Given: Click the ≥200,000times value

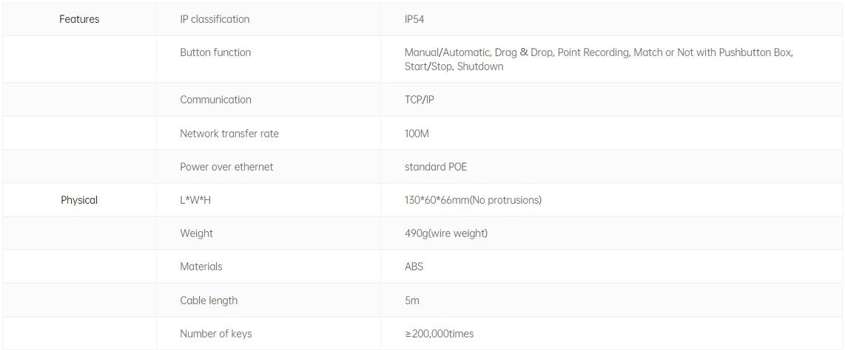Looking at the screenshot, I should tap(439, 334).
